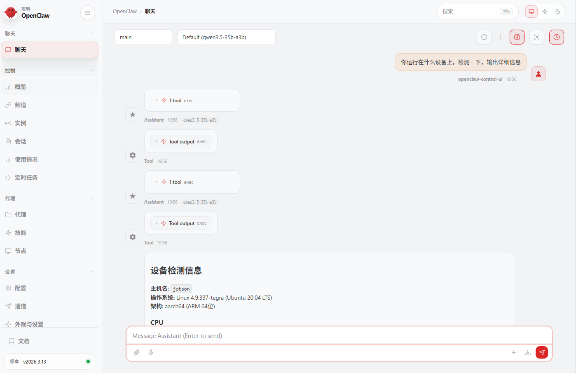Switch to the dark theme moon icon
Viewport: 576px width, 373px height.
[x=558, y=12]
